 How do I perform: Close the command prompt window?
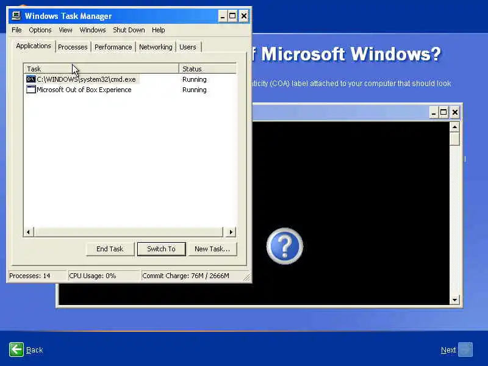tap(455, 112)
